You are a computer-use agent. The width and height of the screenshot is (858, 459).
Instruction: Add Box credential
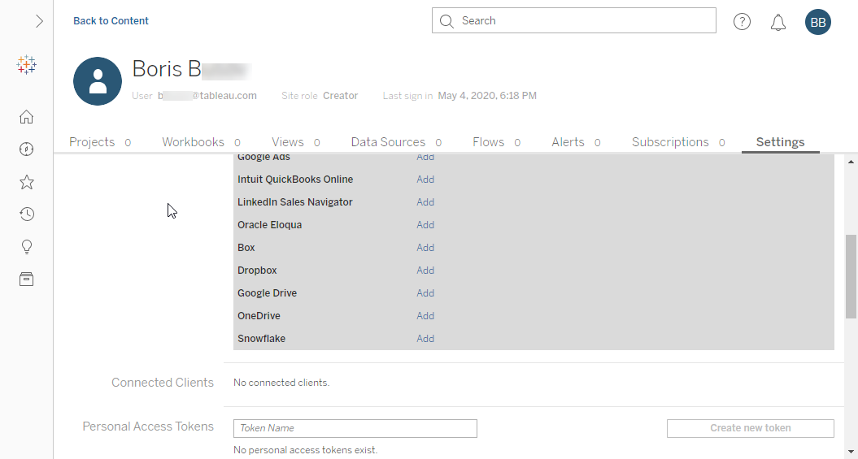tap(425, 248)
